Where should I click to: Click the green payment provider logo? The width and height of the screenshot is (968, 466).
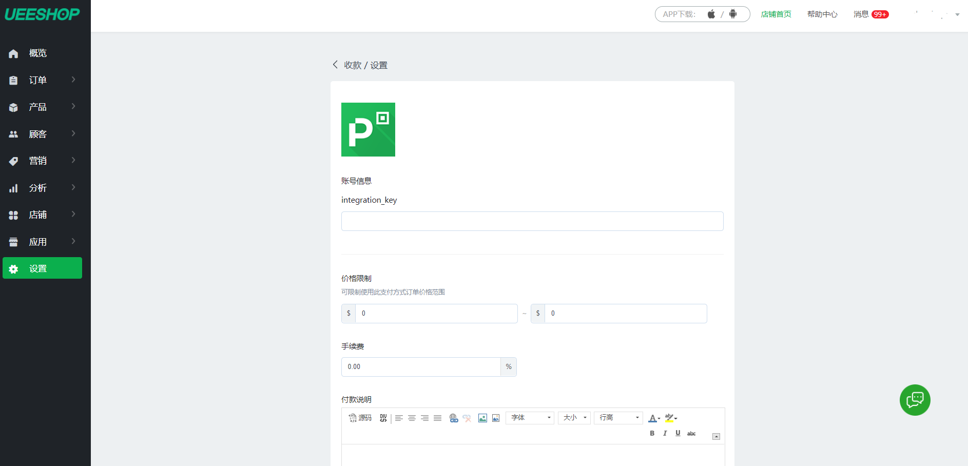pyautogui.click(x=368, y=129)
